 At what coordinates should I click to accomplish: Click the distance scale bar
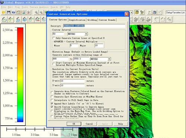[39, 129]
